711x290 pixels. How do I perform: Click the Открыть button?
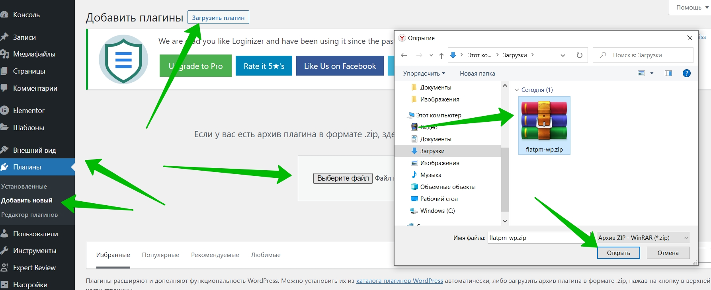point(619,253)
